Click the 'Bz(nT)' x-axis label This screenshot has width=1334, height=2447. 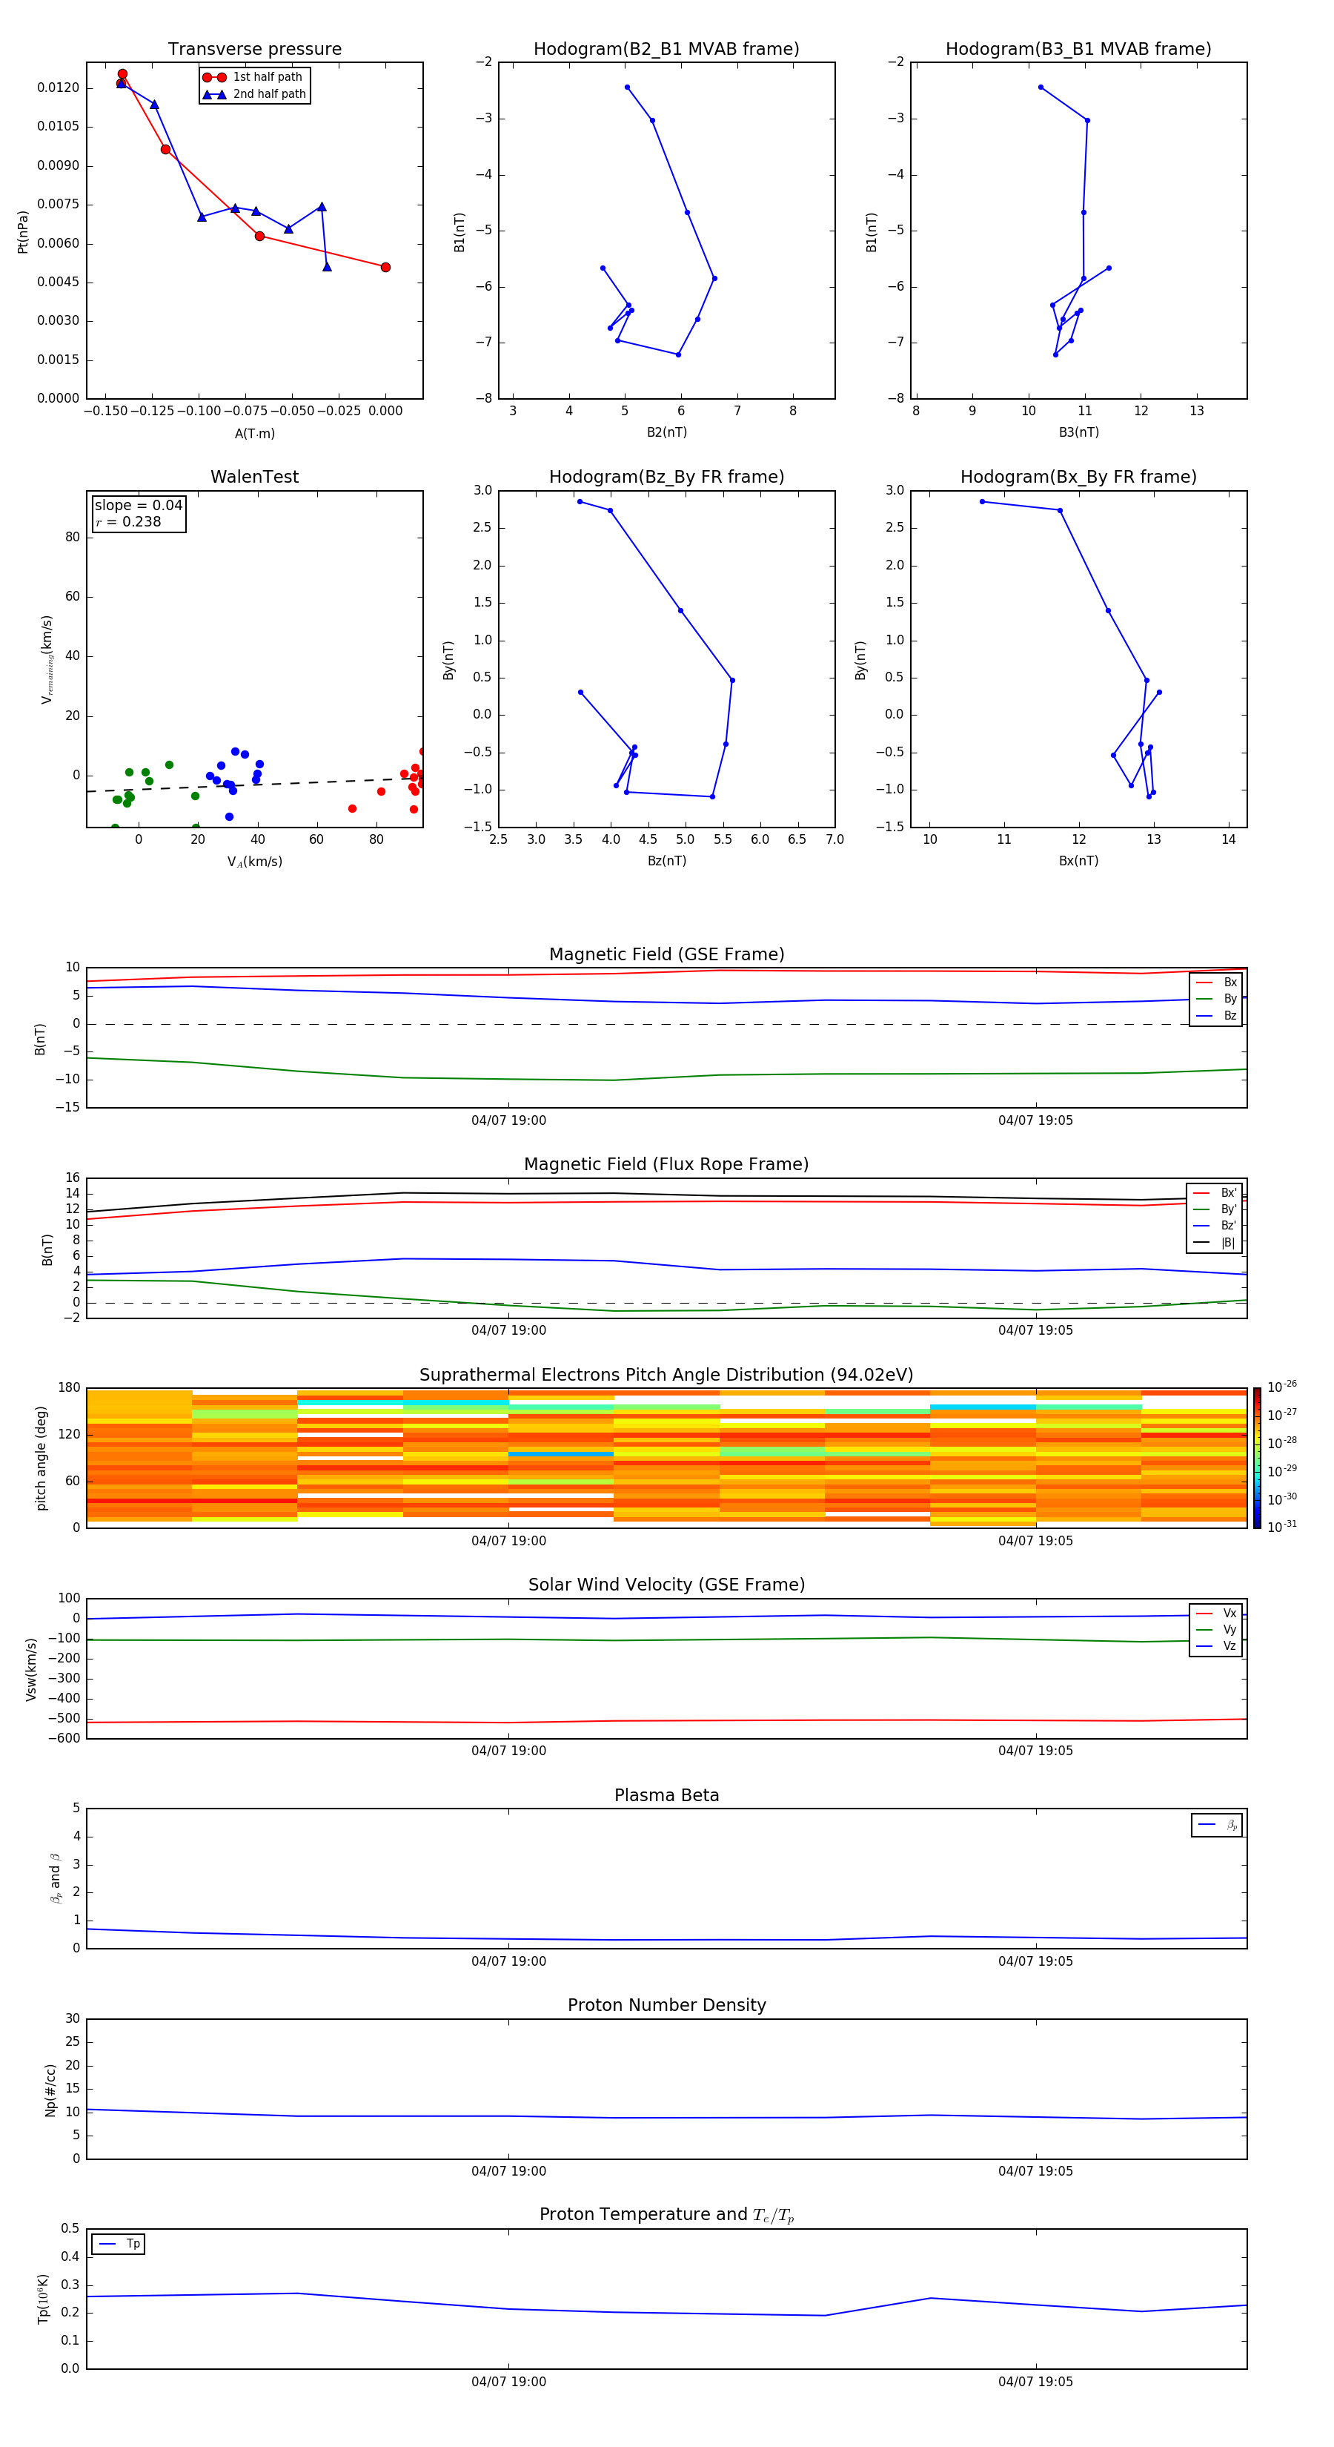(666, 861)
